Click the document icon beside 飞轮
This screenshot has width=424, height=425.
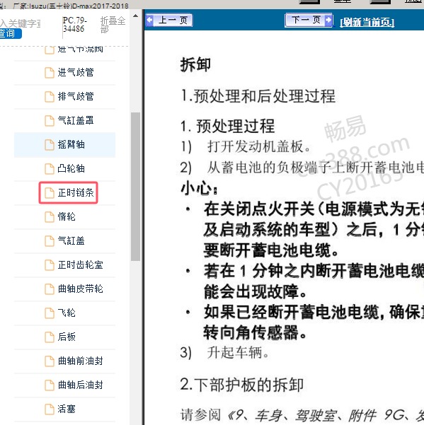click(x=50, y=313)
